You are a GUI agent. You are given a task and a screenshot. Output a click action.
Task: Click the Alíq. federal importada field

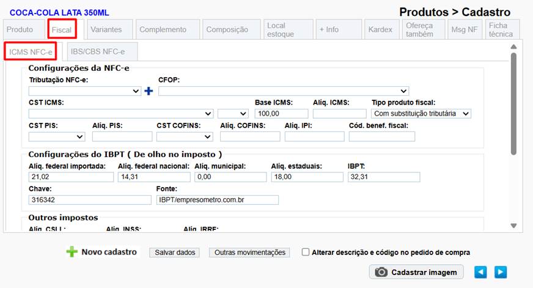71,177
